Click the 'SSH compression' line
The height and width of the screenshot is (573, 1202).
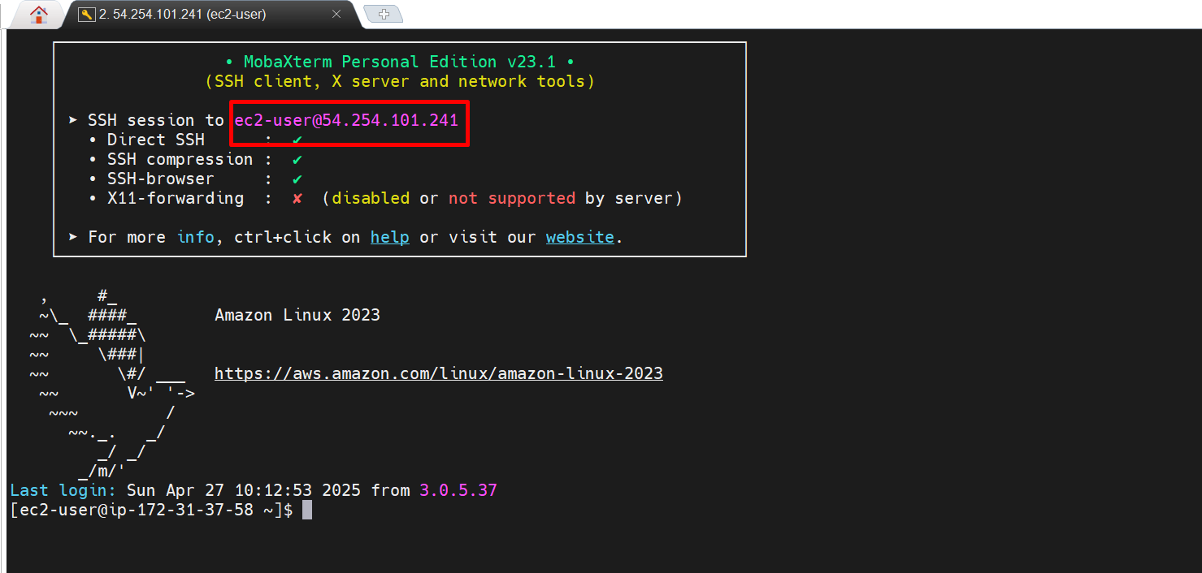pyautogui.click(x=196, y=159)
